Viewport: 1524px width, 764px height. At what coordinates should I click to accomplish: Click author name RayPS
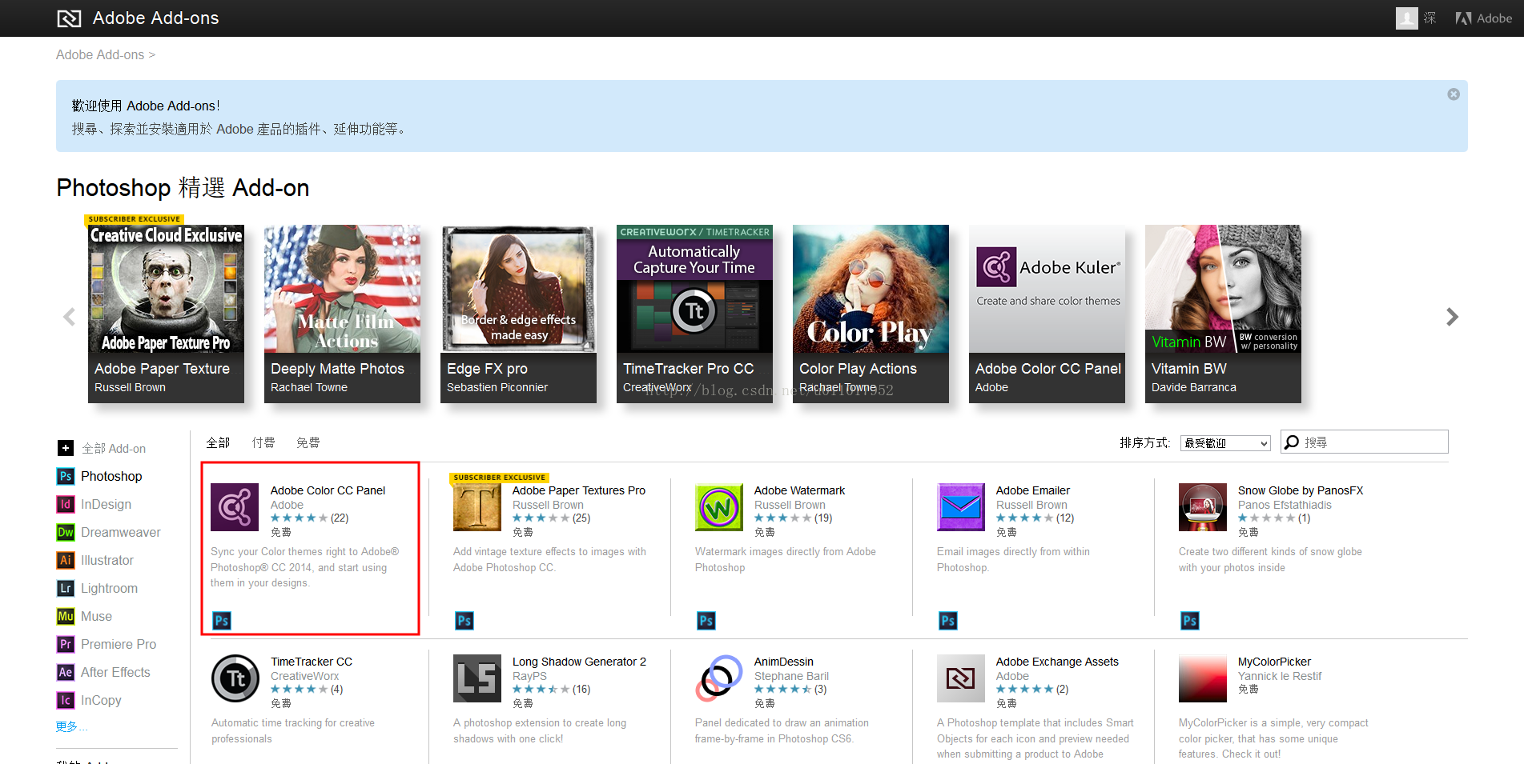point(529,676)
